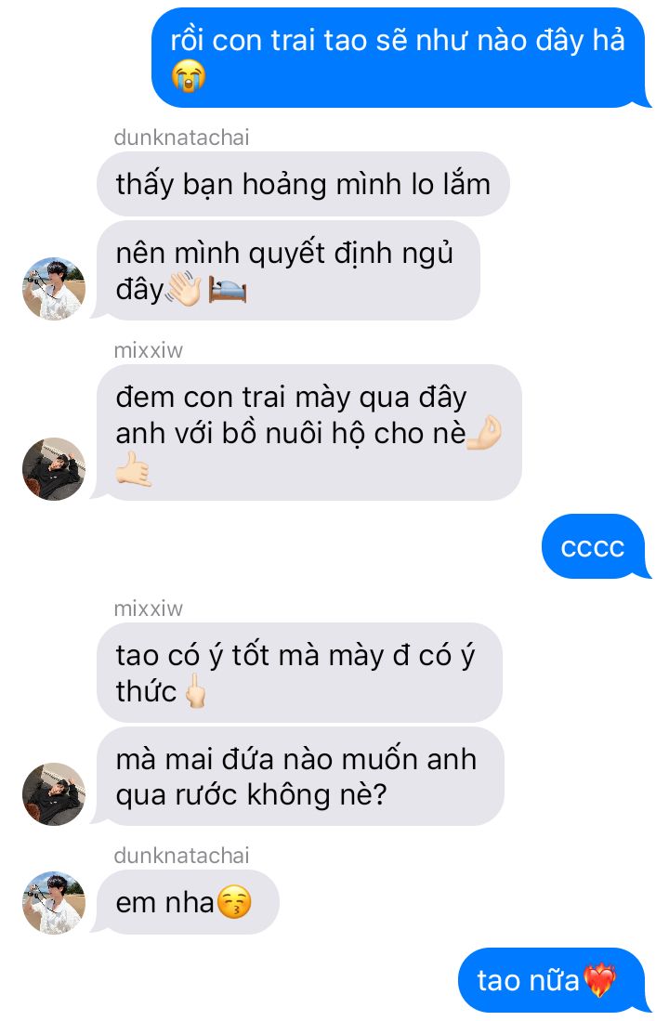Screen dimensions: 669x1021
Task: Open dunknatachai's avatar beside the 'ngủ đây' message
Action: coord(54,288)
